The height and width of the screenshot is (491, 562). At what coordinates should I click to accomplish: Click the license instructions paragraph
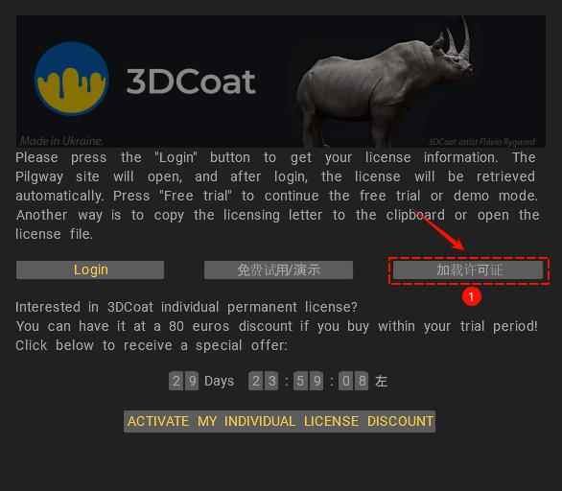pos(277,196)
